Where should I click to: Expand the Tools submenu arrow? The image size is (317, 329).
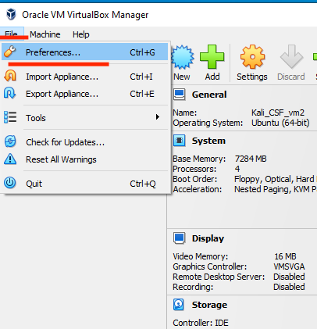(158, 117)
